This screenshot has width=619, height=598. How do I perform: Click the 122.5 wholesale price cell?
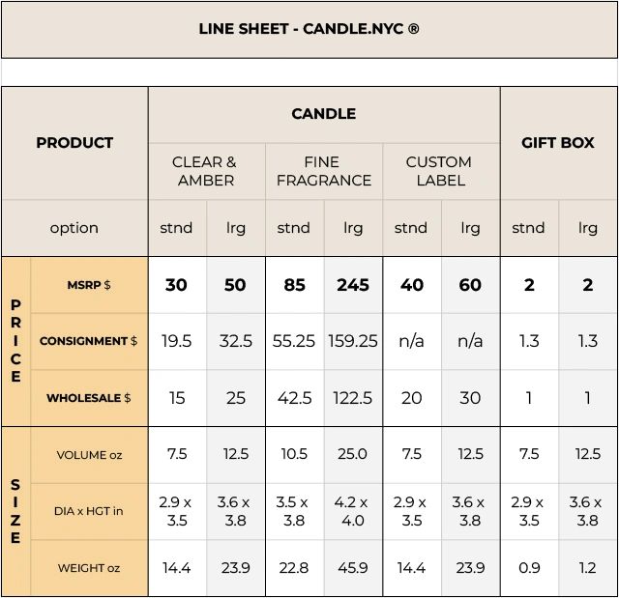(353, 398)
